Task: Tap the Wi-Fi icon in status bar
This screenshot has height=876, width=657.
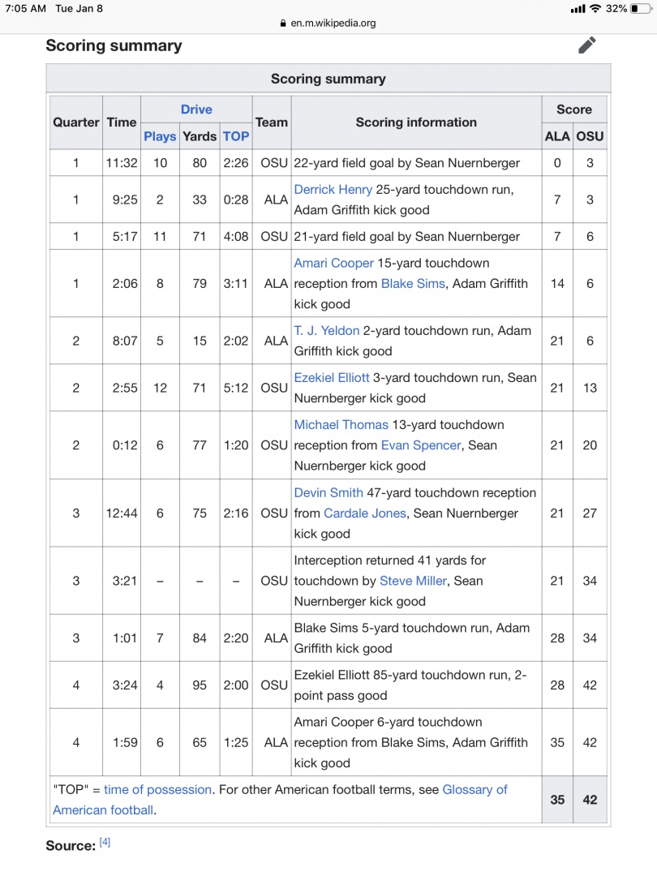Action: click(595, 8)
